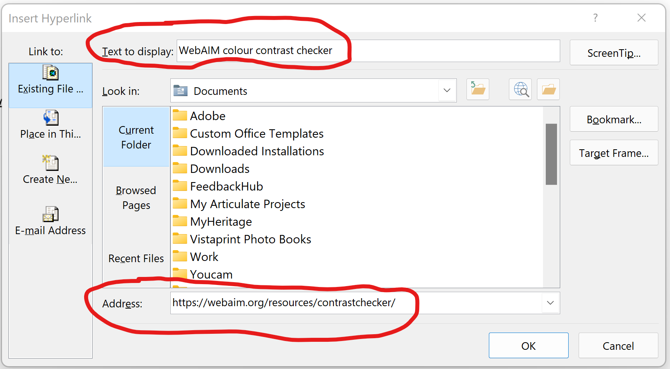Open the Browse for File folder icon
This screenshot has height=369, width=670.
click(549, 89)
